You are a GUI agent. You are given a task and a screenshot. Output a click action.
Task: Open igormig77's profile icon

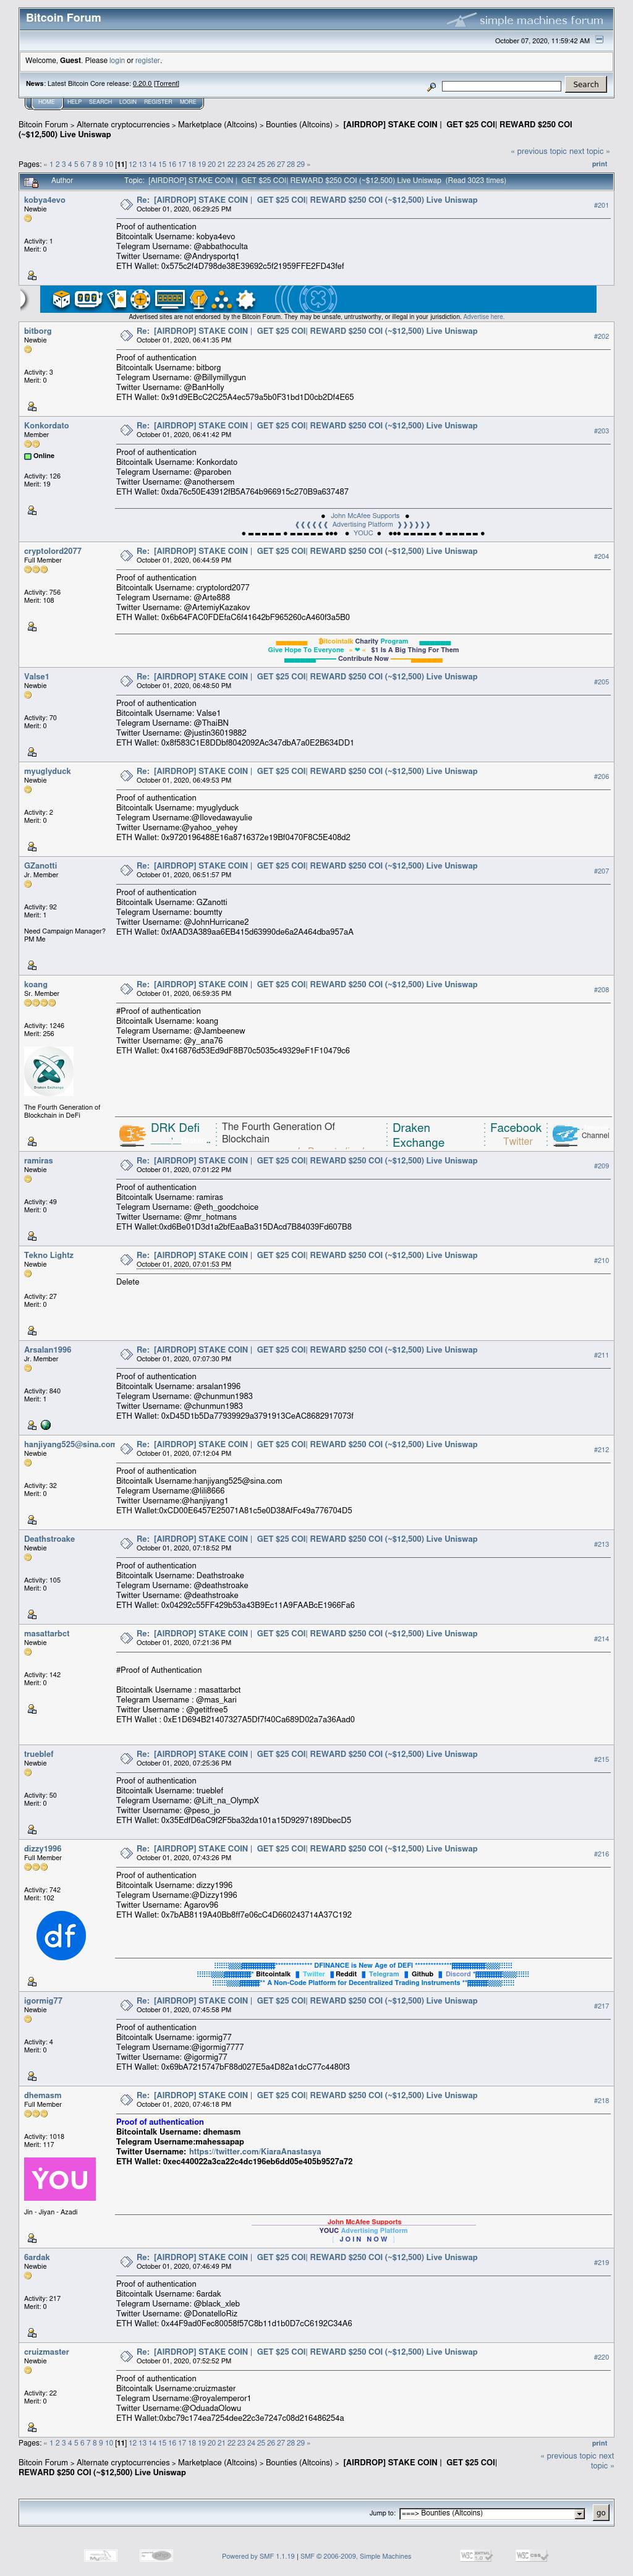coord(32,2076)
